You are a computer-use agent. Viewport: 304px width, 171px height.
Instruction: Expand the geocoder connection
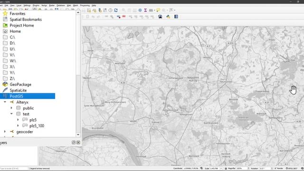pos(5,132)
